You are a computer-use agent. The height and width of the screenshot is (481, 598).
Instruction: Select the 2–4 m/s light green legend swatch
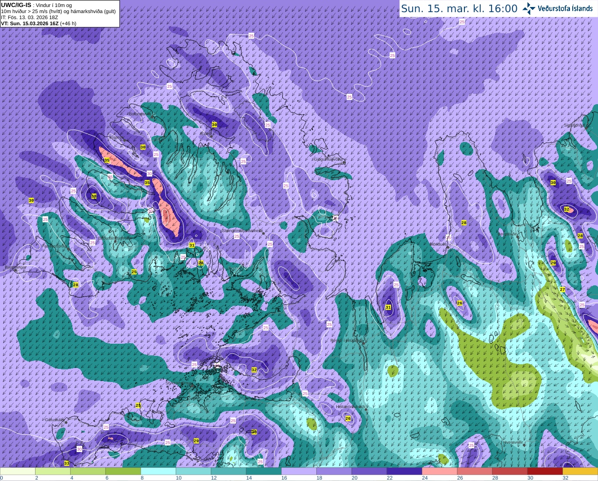pyautogui.click(x=53, y=471)
